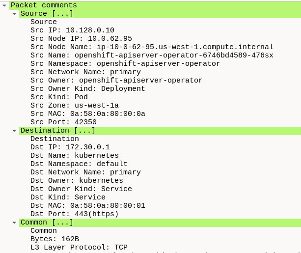The height and width of the screenshot is (253, 301).
Task: Click the Dst IP: 172.30.0.1 row
Action: 70,147
